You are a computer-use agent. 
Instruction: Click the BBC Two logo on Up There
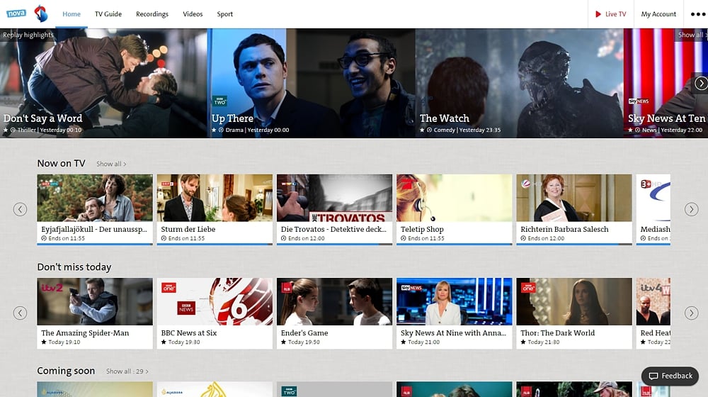pos(220,101)
